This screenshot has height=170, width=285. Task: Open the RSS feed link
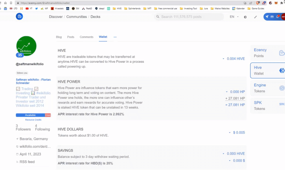click(27, 162)
